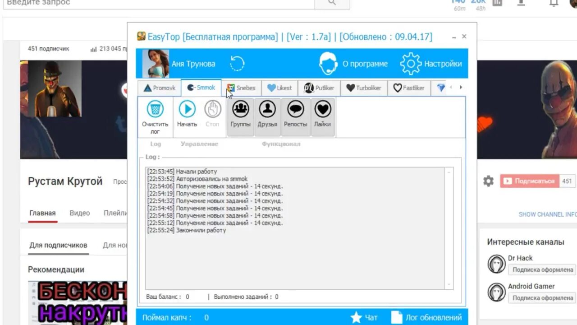
Task: Focus the YouTube search input field
Action: coord(159,3)
